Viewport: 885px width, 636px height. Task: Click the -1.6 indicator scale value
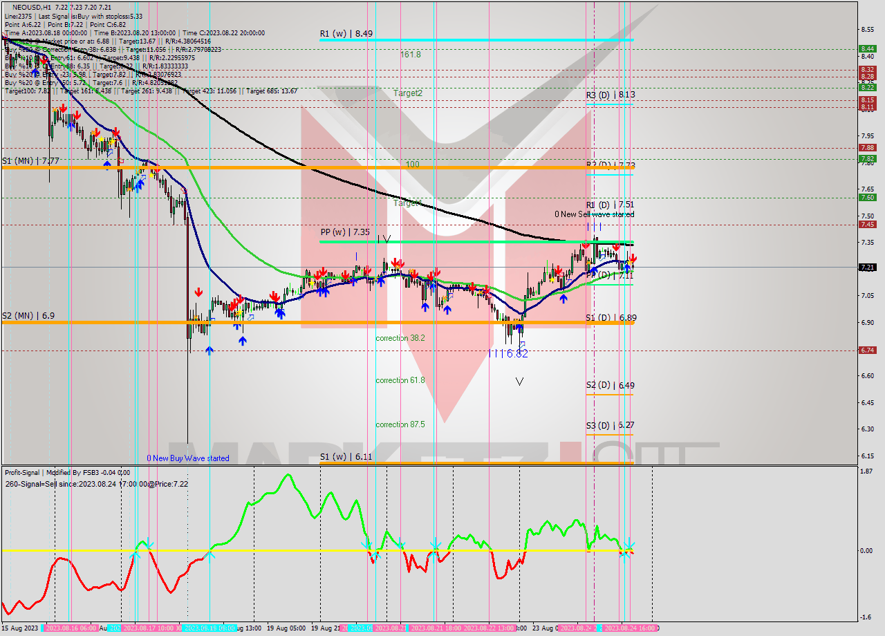pyautogui.click(x=865, y=617)
